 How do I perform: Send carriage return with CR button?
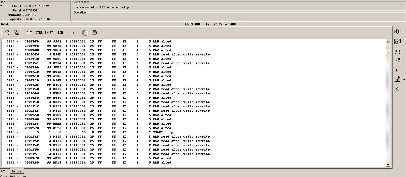coord(61,33)
